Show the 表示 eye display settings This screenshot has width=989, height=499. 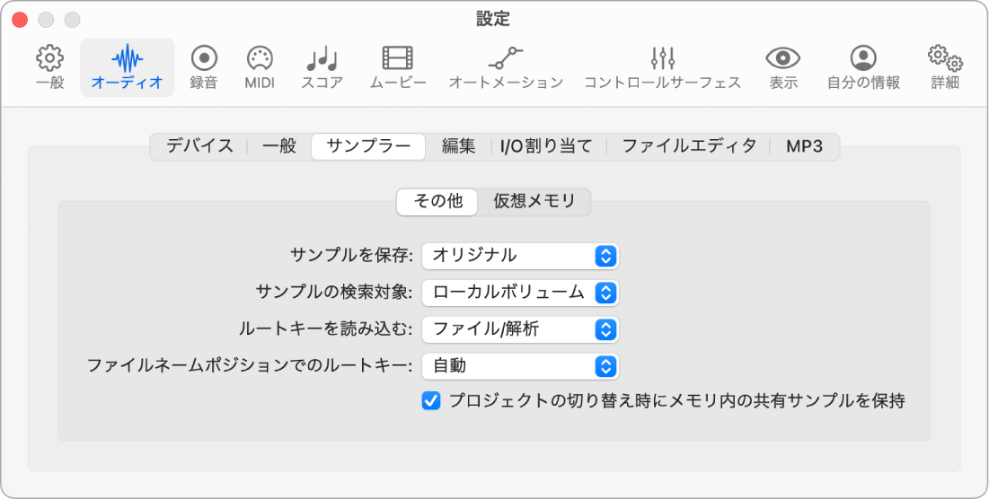point(782,67)
